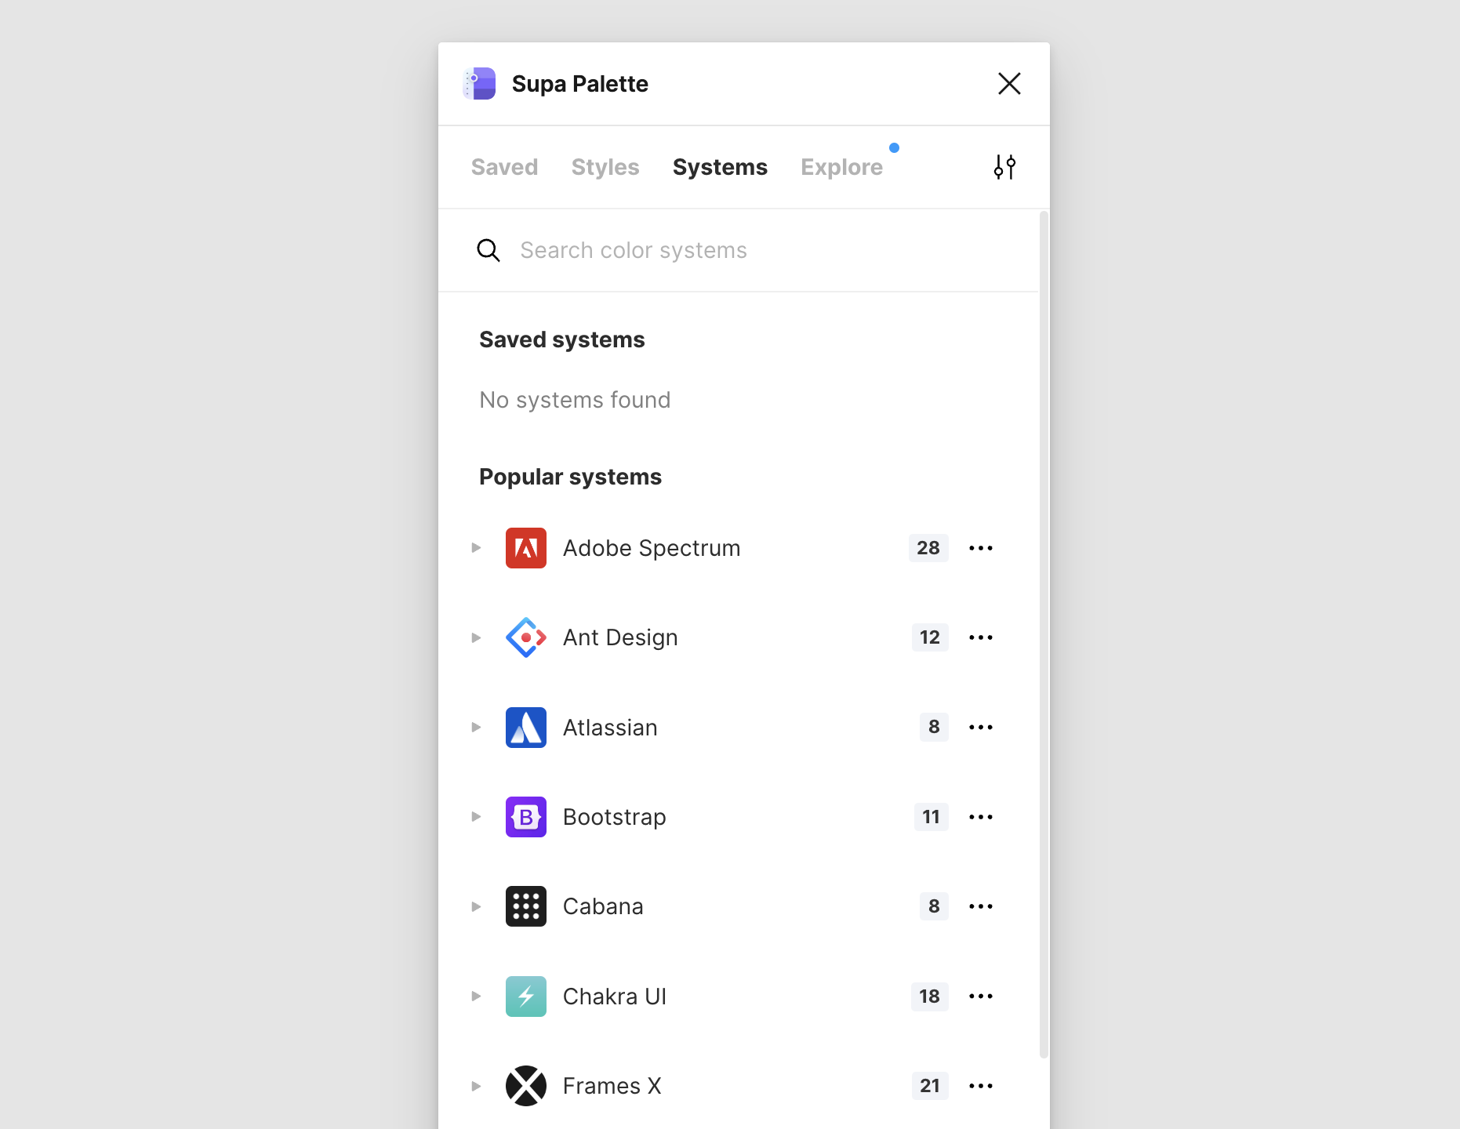The width and height of the screenshot is (1460, 1129).
Task: Click the Popular systems heading
Action: coord(570,477)
